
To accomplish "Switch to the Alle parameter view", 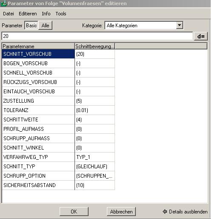I will (45, 26).
